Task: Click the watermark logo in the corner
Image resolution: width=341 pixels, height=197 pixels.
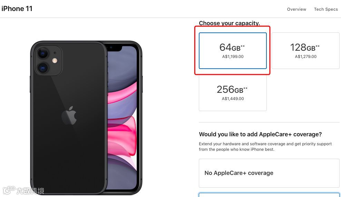Action: click(x=23, y=190)
